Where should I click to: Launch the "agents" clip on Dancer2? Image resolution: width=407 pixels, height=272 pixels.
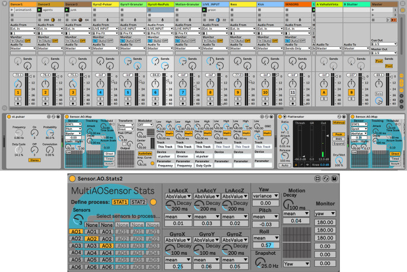(39, 10)
